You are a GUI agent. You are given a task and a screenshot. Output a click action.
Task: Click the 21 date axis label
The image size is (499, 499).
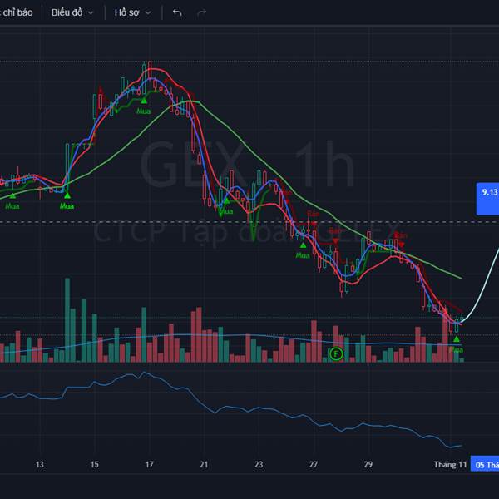(x=204, y=465)
